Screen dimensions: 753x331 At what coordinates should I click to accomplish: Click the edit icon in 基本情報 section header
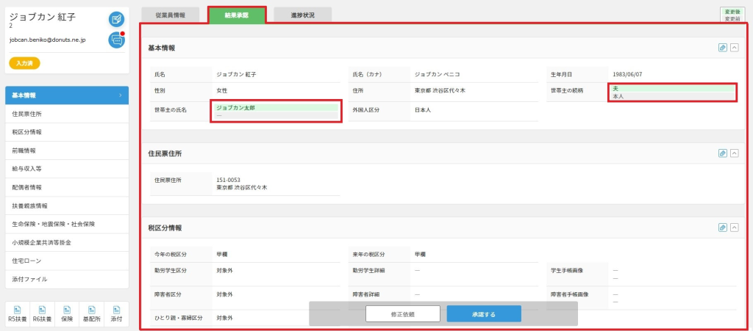point(722,48)
